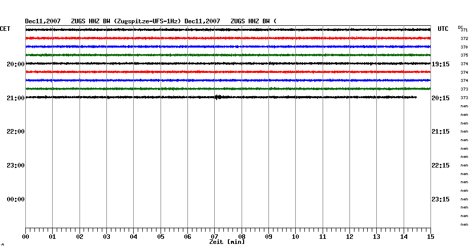Click the end of the unfinished 21:00 trace
Image resolution: width=471 pixels, height=250 pixels.
[x=416, y=97]
